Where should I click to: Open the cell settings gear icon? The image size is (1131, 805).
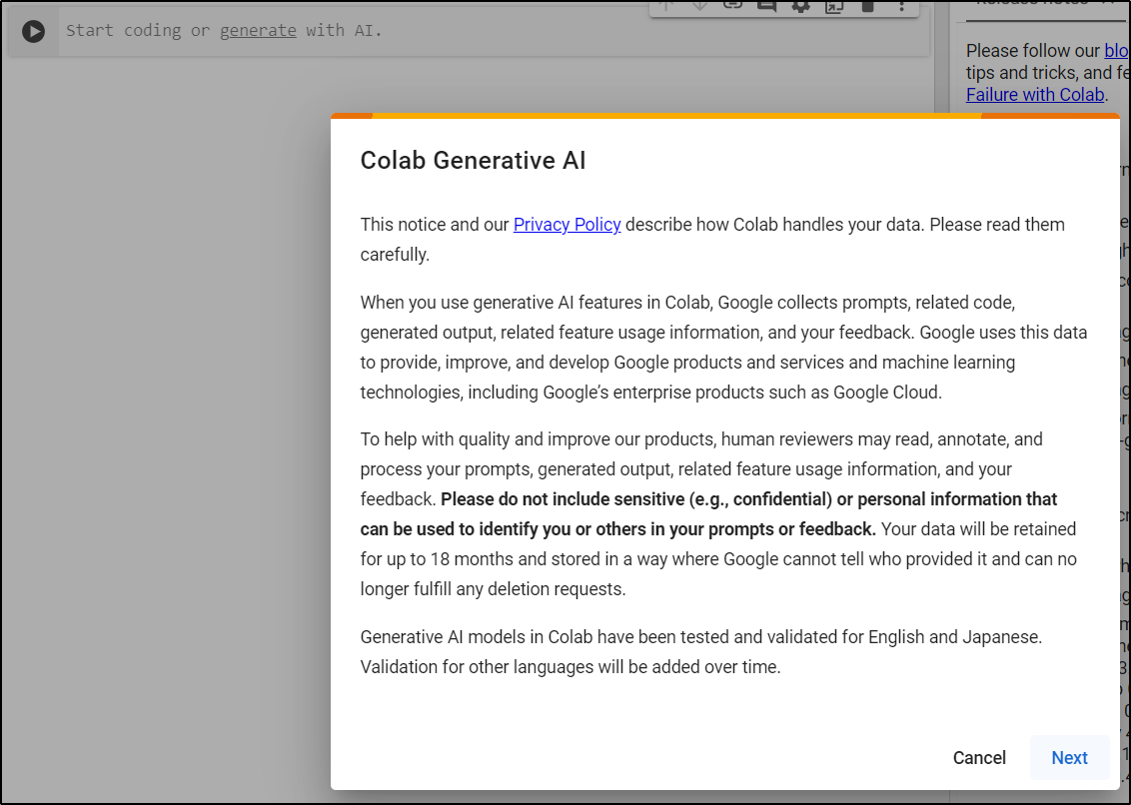click(800, 6)
